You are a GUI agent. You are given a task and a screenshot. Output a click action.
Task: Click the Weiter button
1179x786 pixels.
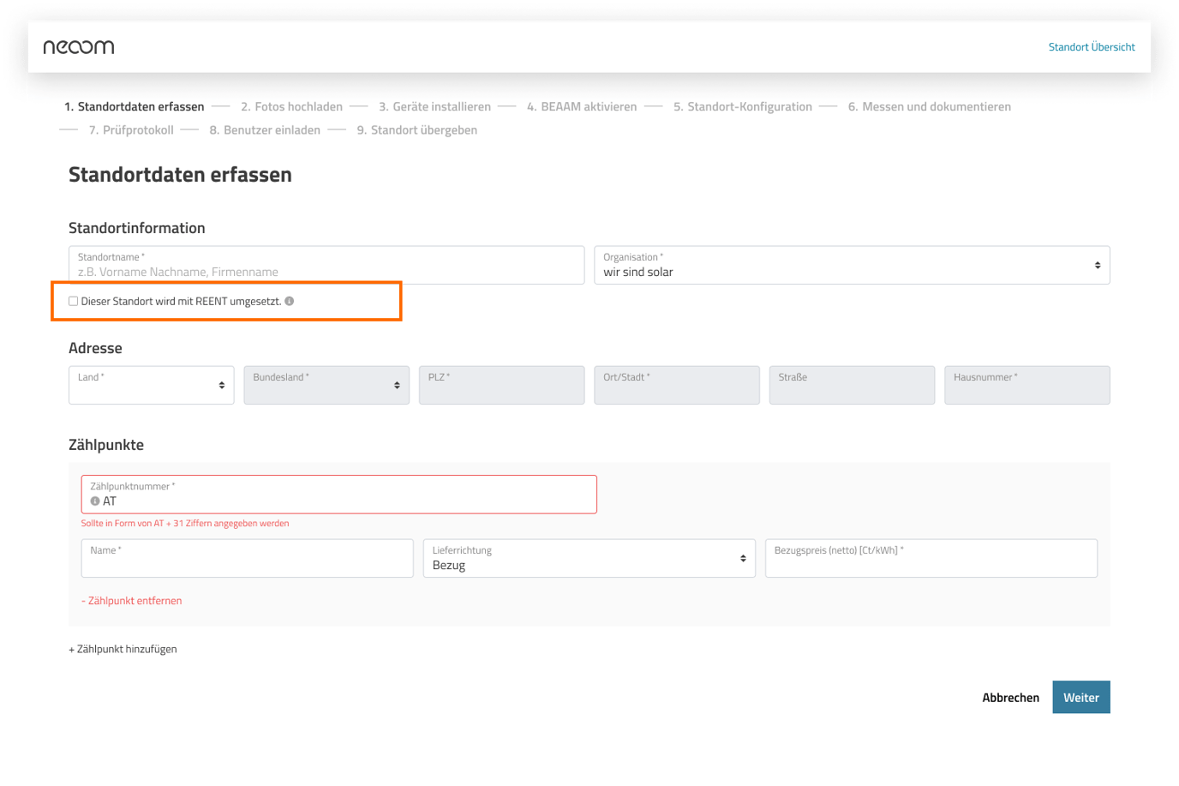pyautogui.click(x=1080, y=697)
